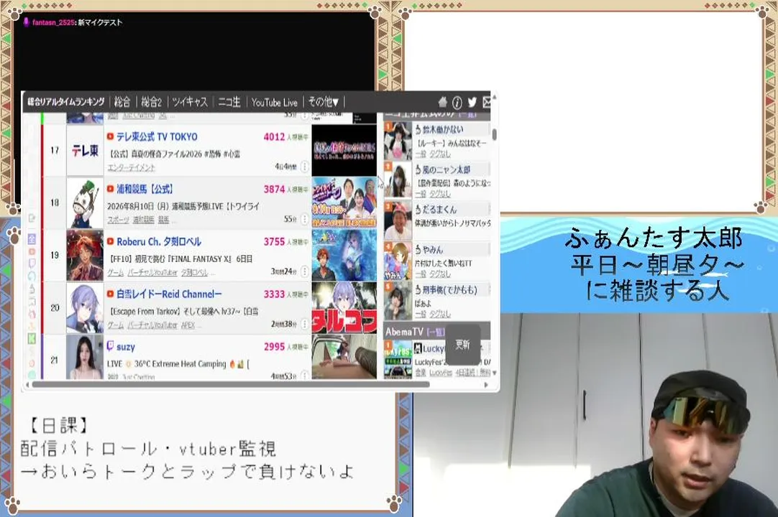The height and width of the screenshot is (517, 778).
Task: Click niconico icon beside だるまくん
Action: pos(418,210)
